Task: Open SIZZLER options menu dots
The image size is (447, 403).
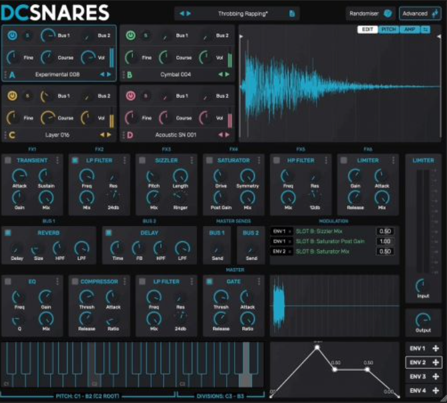Action: (x=192, y=160)
